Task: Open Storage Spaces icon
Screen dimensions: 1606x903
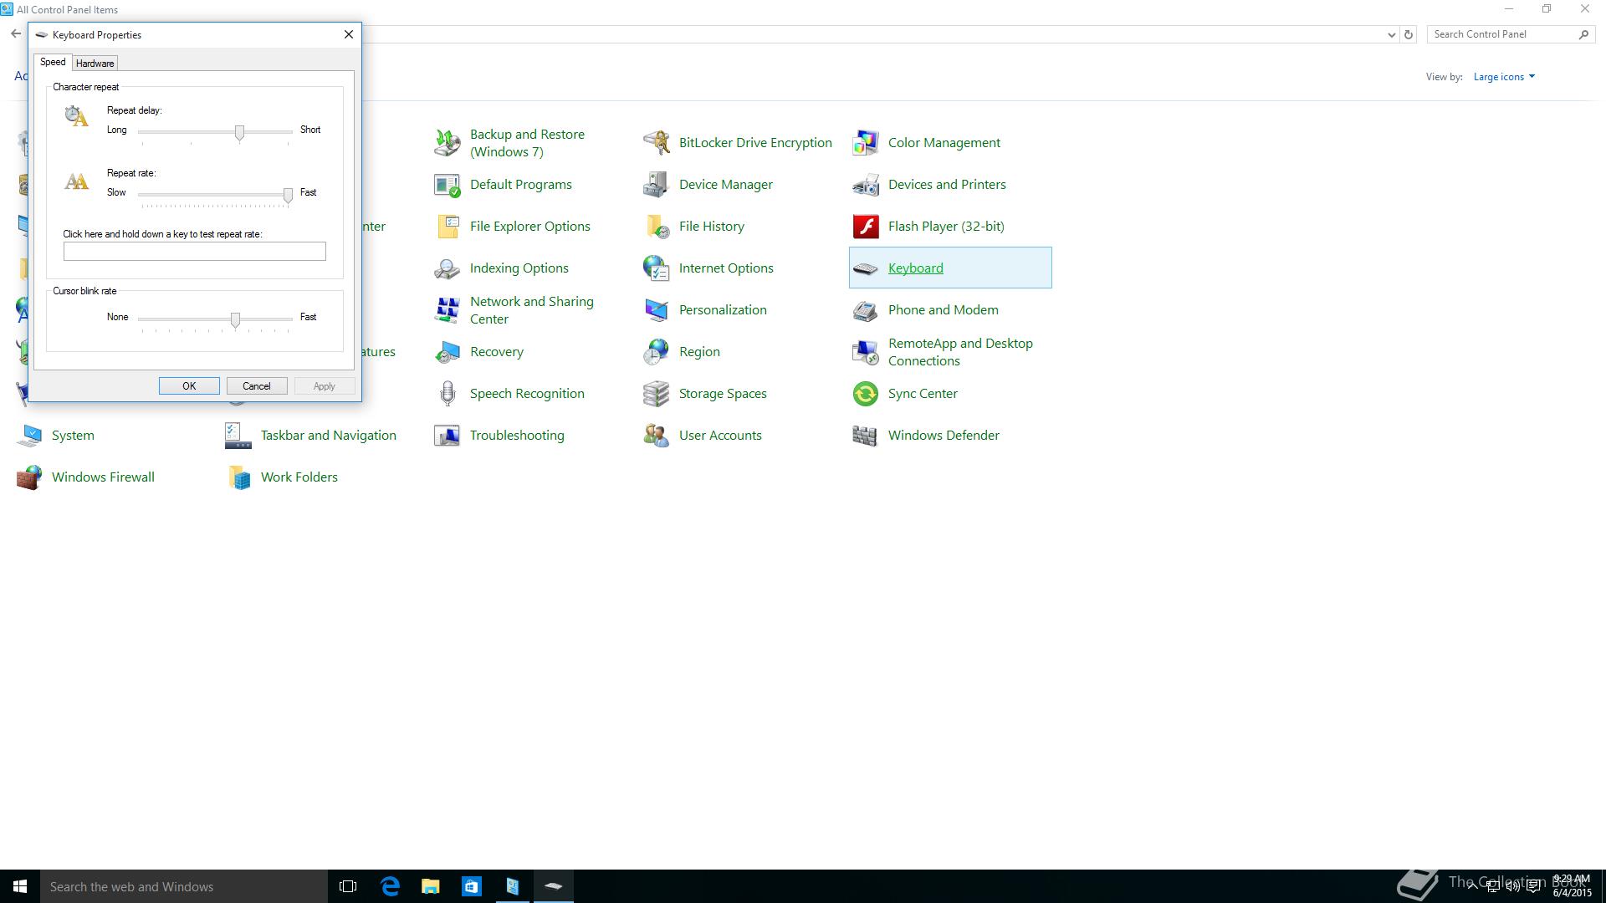Action: tap(656, 394)
